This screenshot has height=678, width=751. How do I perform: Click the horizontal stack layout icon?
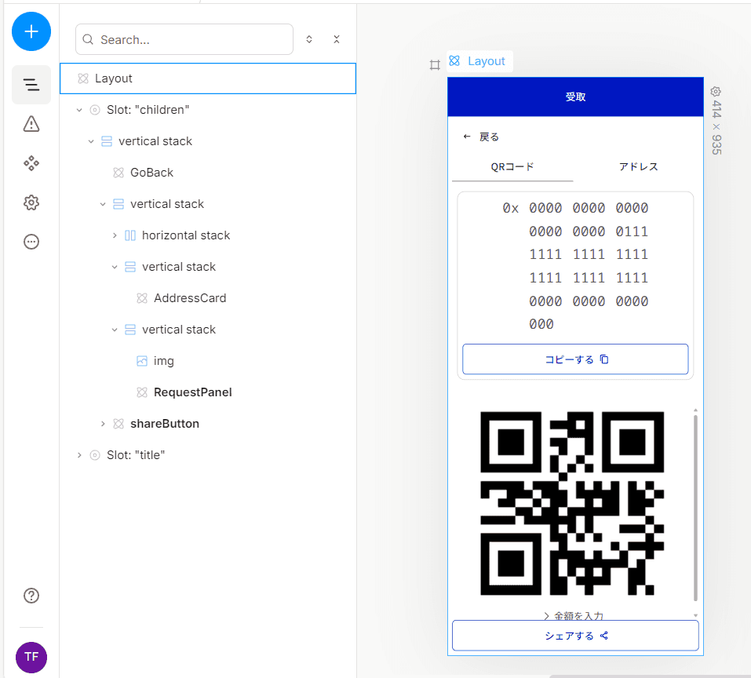pyautogui.click(x=130, y=235)
